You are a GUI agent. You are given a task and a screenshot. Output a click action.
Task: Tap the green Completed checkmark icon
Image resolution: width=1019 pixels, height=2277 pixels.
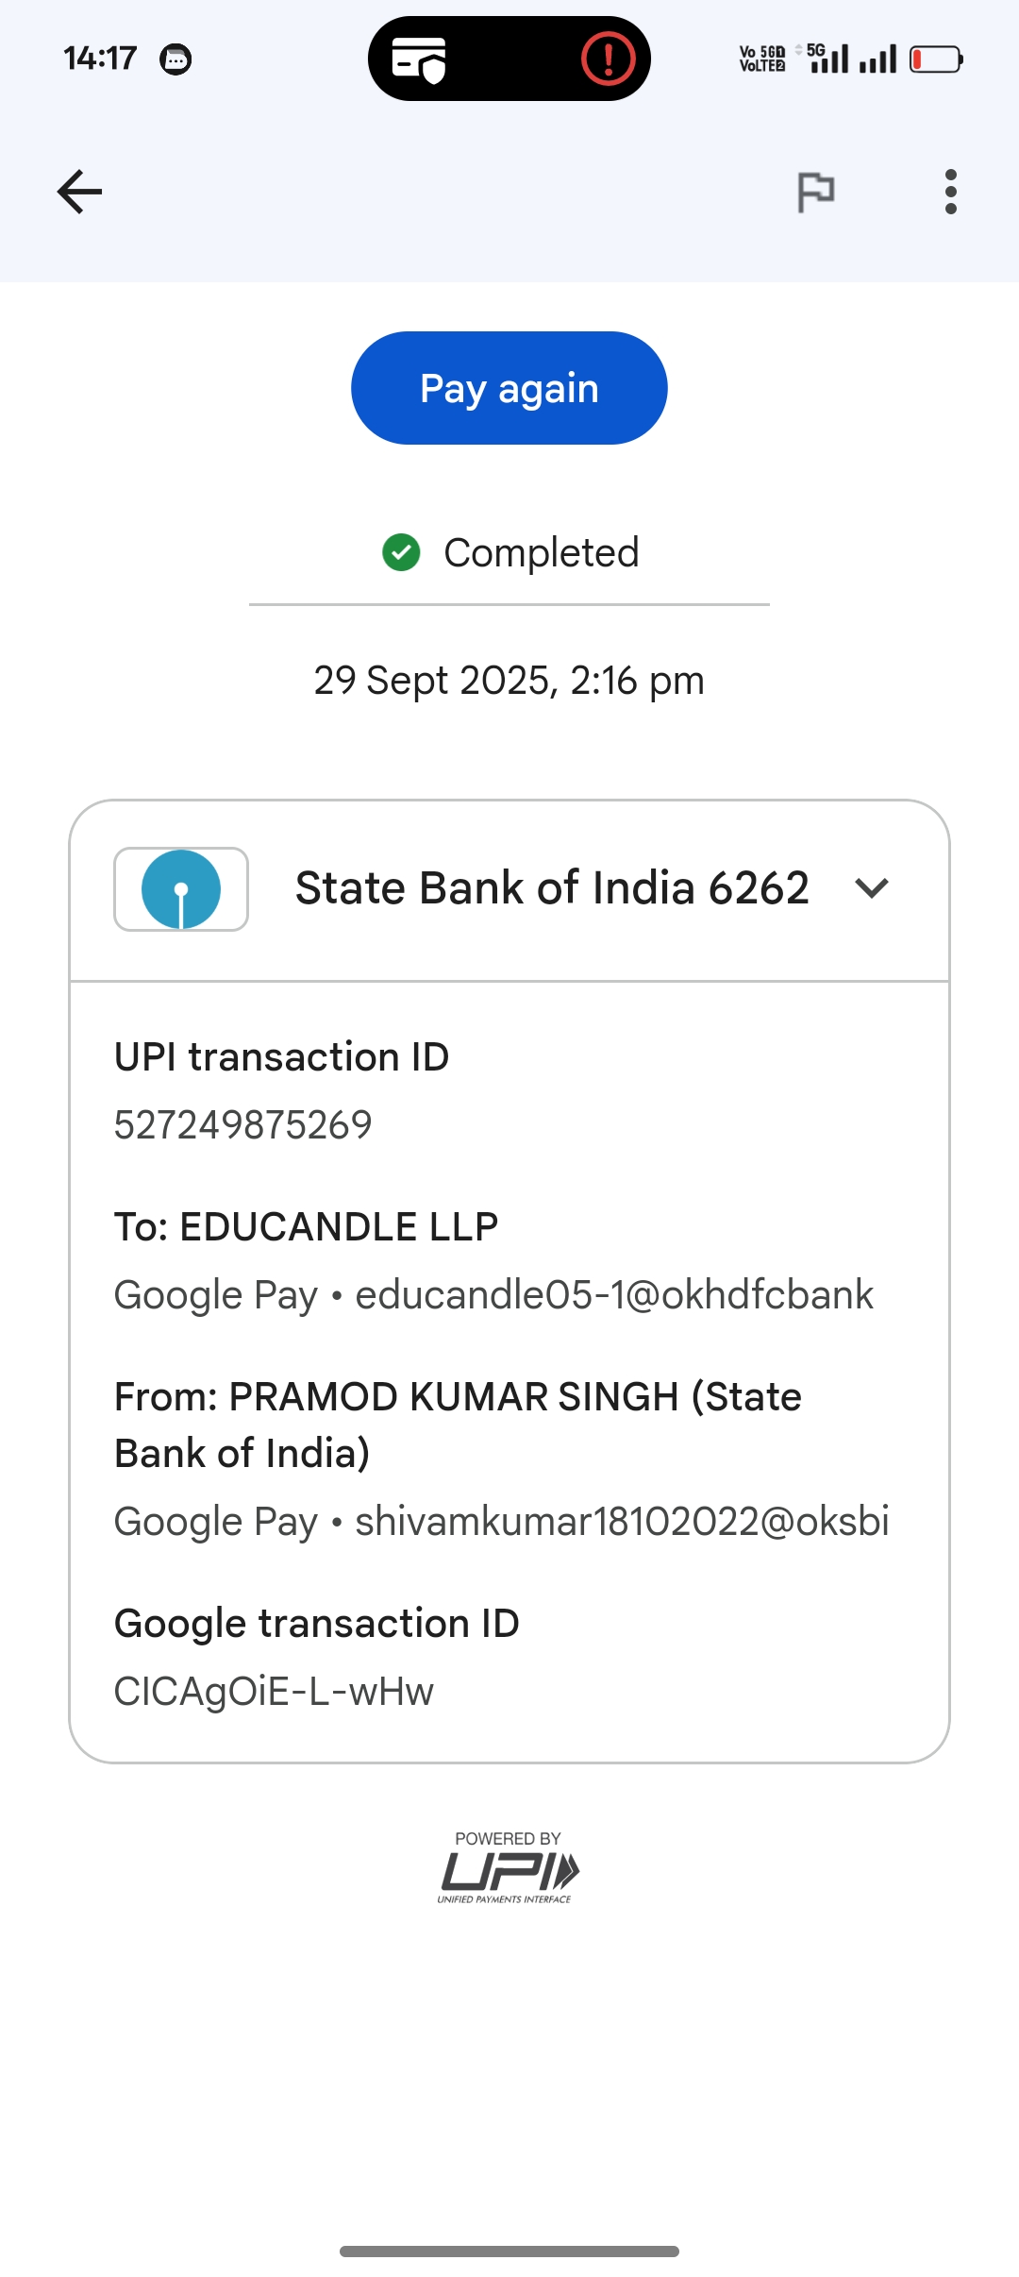click(x=401, y=552)
